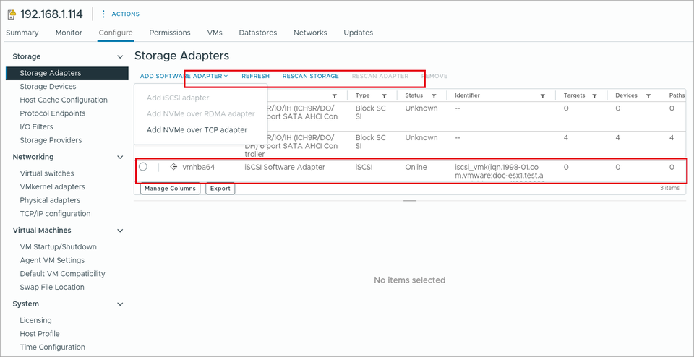Click the Manage Columns button

click(x=171, y=189)
